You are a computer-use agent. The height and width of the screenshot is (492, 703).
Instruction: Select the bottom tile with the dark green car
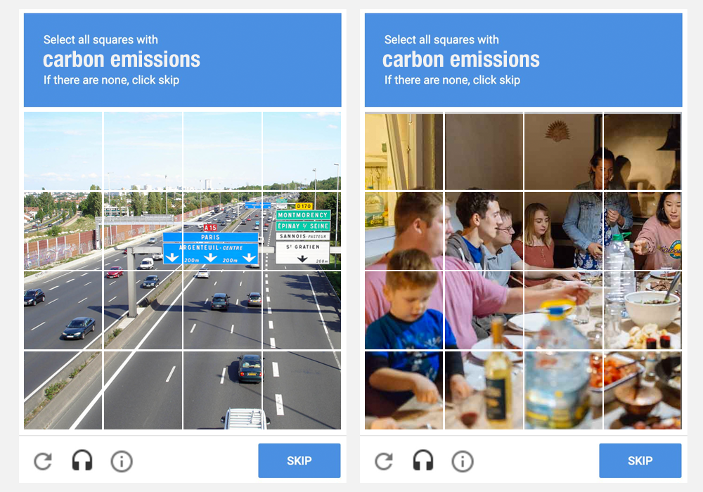[222, 390]
